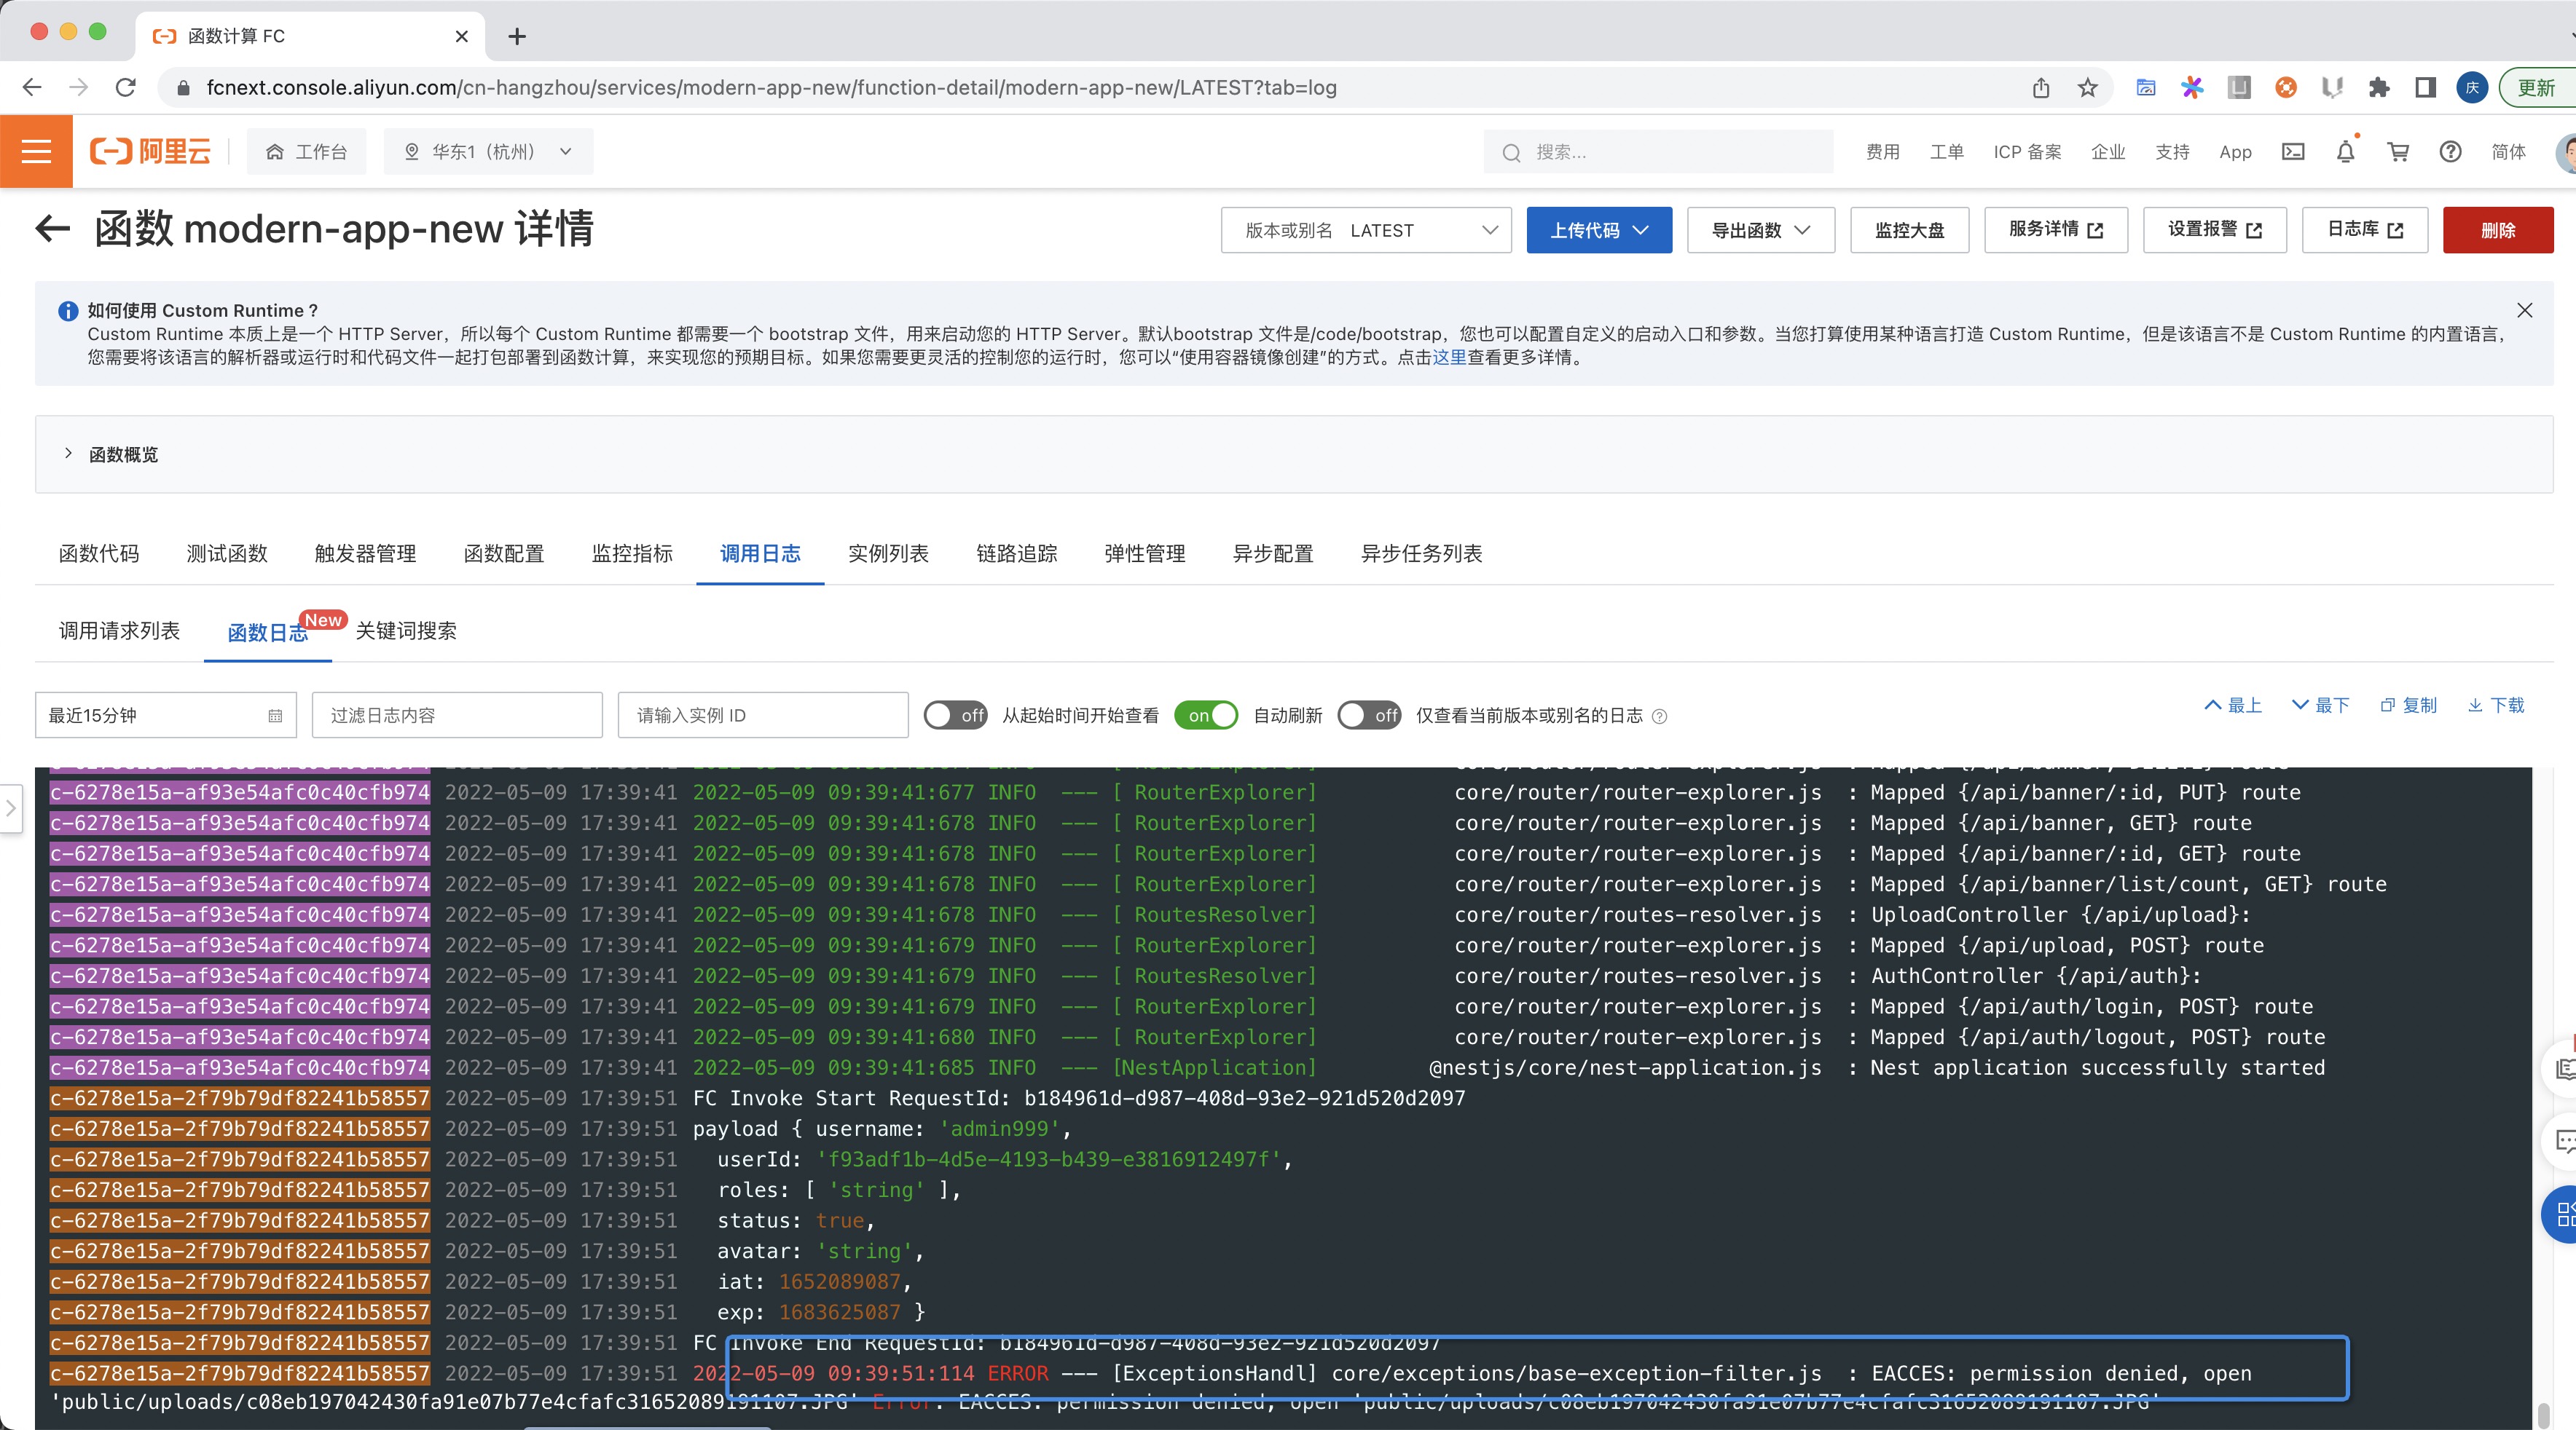The image size is (2576, 1430).
Task: Go back using the function detail arrow
Action: point(52,229)
